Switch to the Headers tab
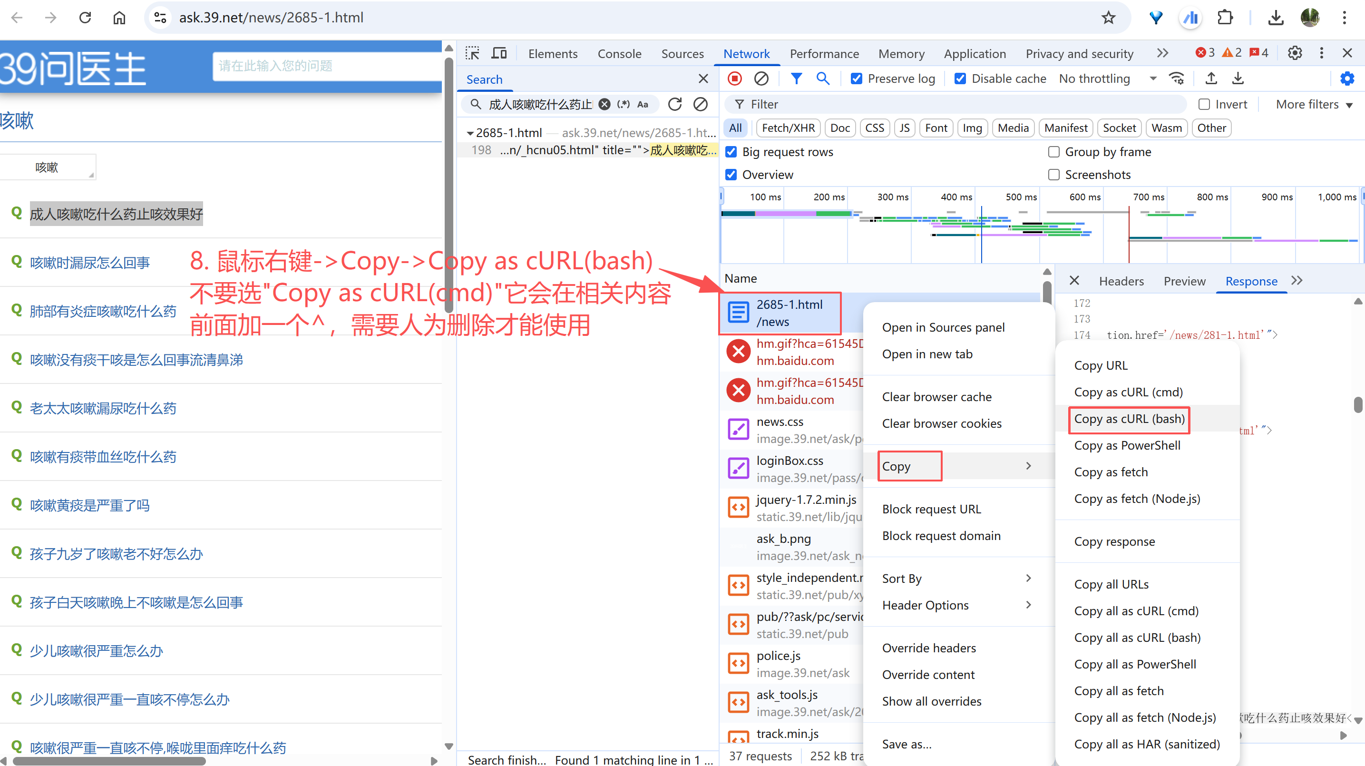1365x766 pixels. click(x=1121, y=281)
